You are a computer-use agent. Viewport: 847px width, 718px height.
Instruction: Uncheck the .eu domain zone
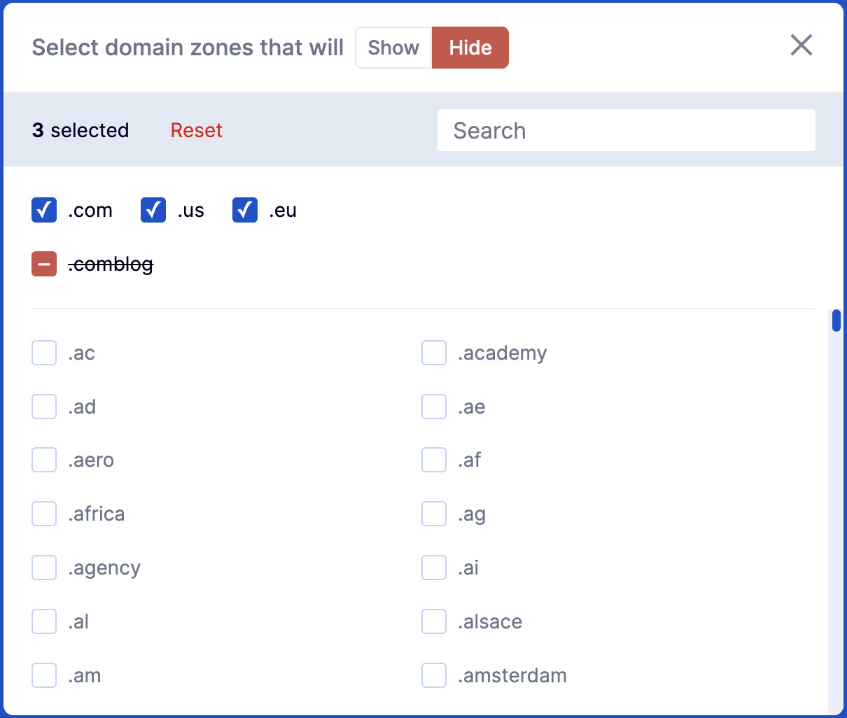(x=245, y=210)
